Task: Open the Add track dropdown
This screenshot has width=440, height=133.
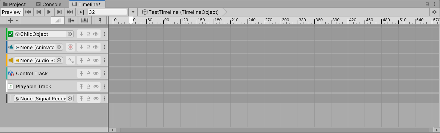Action: (13, 20)
